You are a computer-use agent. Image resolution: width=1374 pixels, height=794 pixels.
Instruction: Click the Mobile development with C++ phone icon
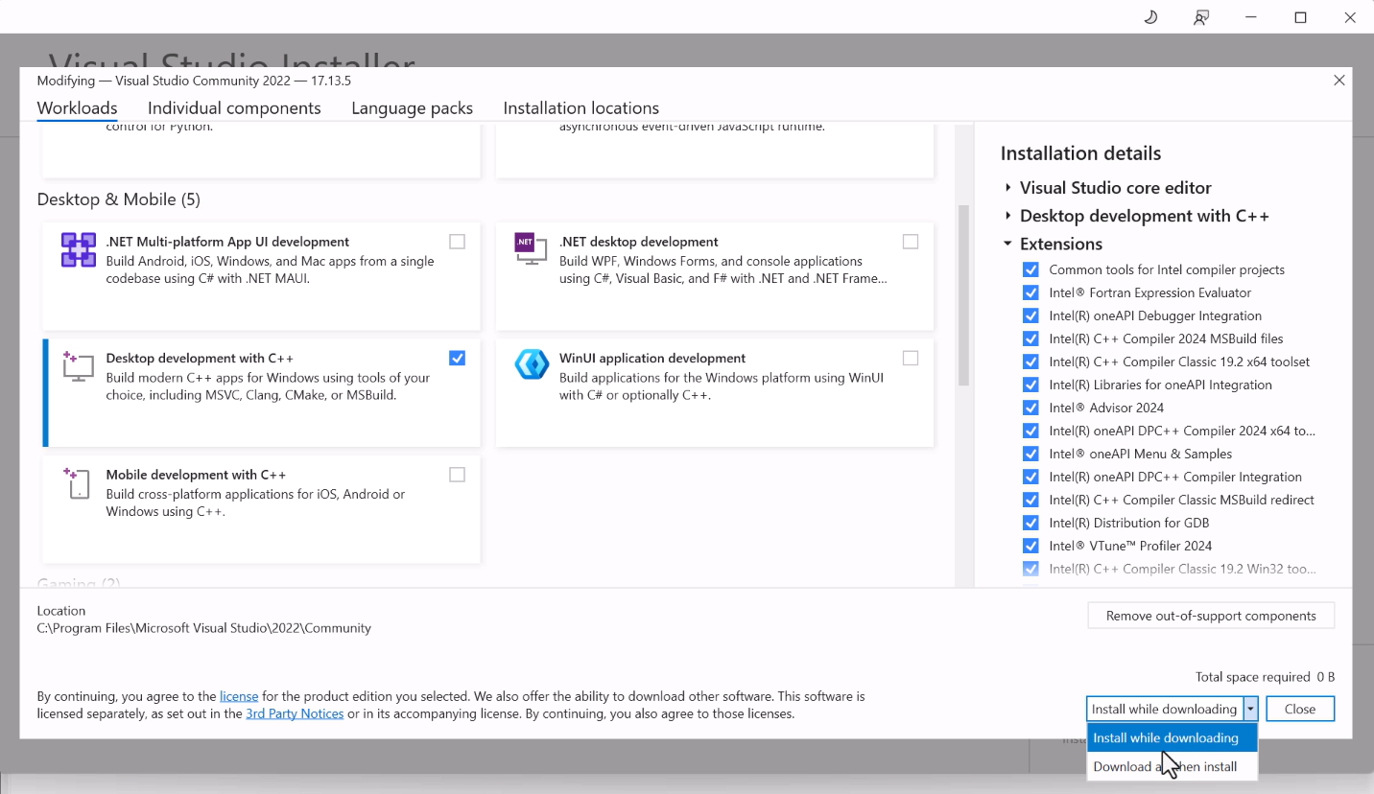78,482
